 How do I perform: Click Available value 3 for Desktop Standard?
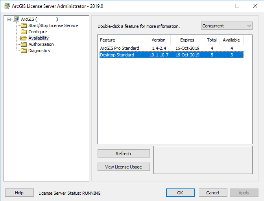(x=232, y=55)
